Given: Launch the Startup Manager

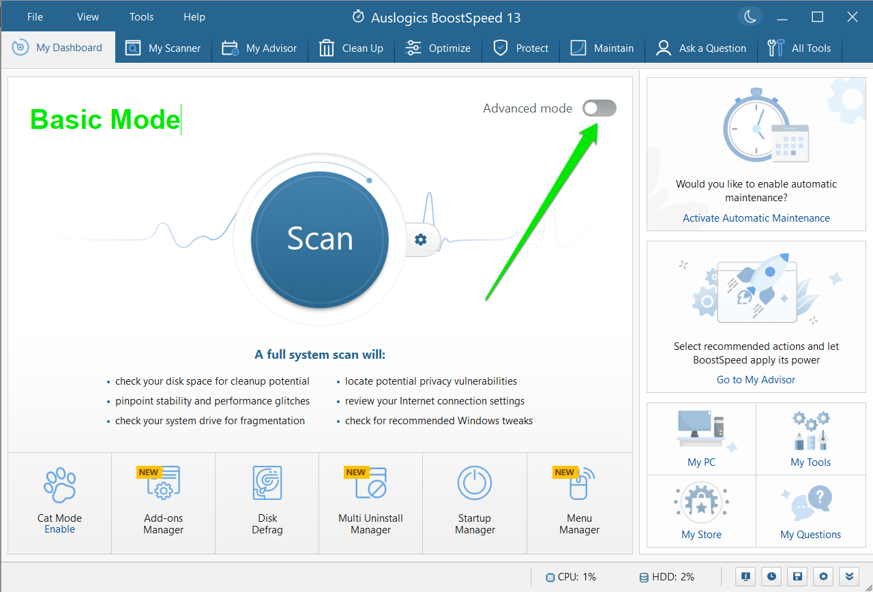Looking at the screenshot, I should [475, 501].
